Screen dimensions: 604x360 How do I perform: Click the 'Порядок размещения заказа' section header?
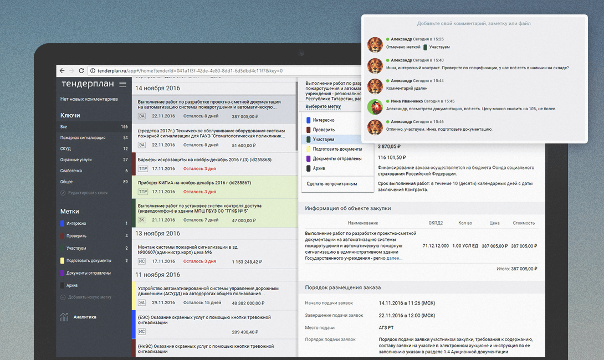point(343,287)
